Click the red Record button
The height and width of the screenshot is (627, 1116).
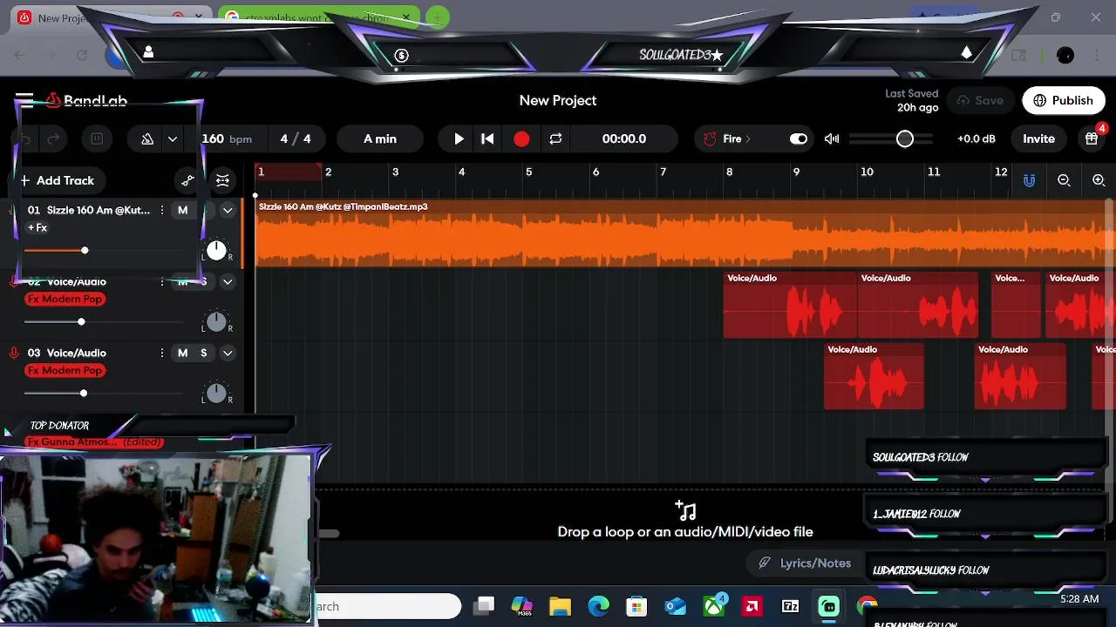[521, 138]
